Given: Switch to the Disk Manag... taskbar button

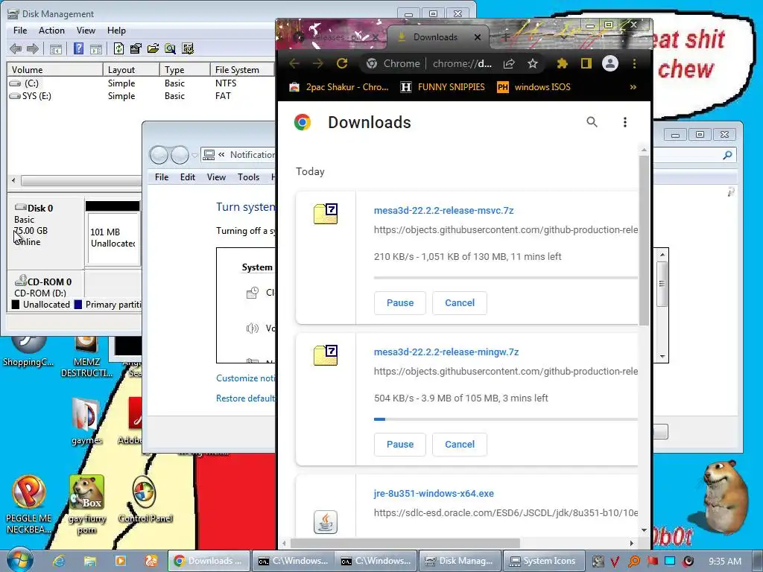Looking at the screenshot, I should coord(459,561).
